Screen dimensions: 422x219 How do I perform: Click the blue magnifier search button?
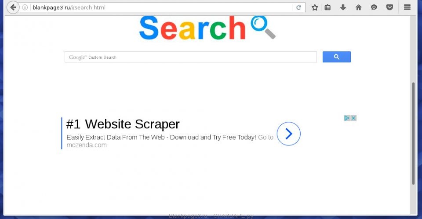coord(336,57)
